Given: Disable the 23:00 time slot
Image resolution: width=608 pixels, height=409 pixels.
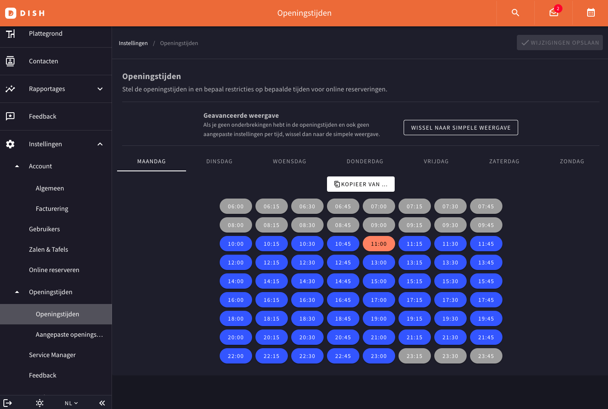Looking at the screenshot, I should (x=379, y=356).
